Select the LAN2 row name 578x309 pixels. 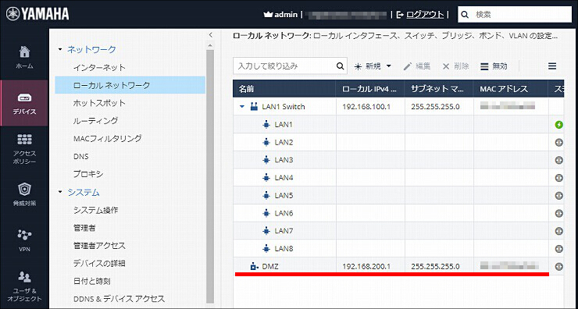tap(284, 143)
